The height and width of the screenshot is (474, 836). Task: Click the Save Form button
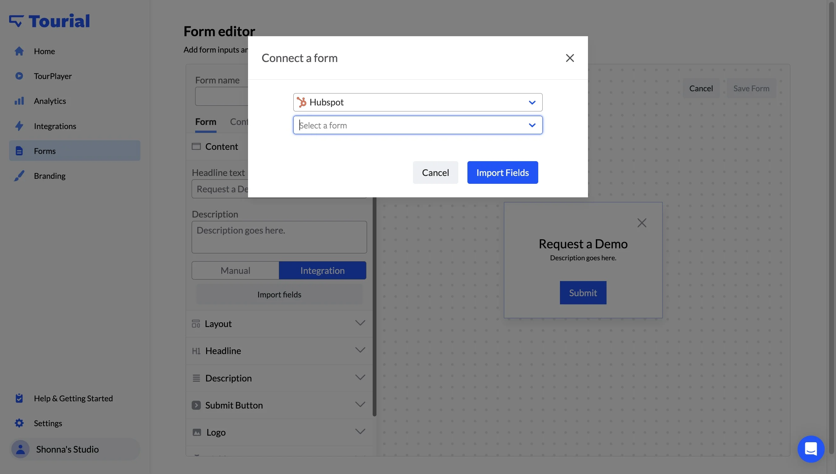pos(751,88)
